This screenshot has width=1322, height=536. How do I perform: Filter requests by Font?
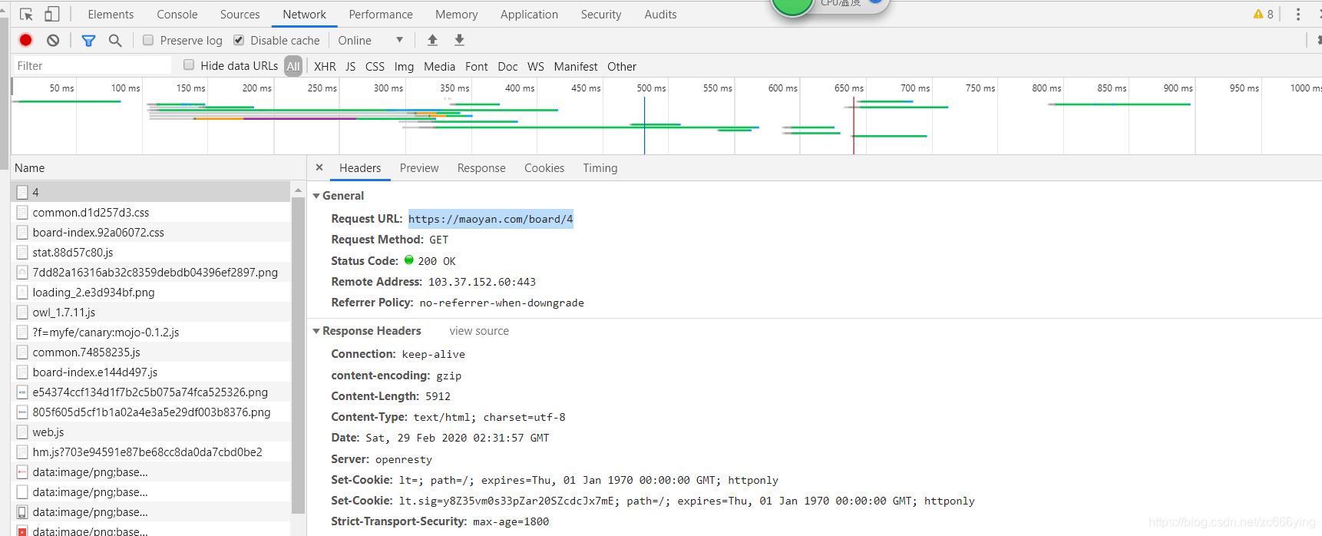[x=477, y=66]
